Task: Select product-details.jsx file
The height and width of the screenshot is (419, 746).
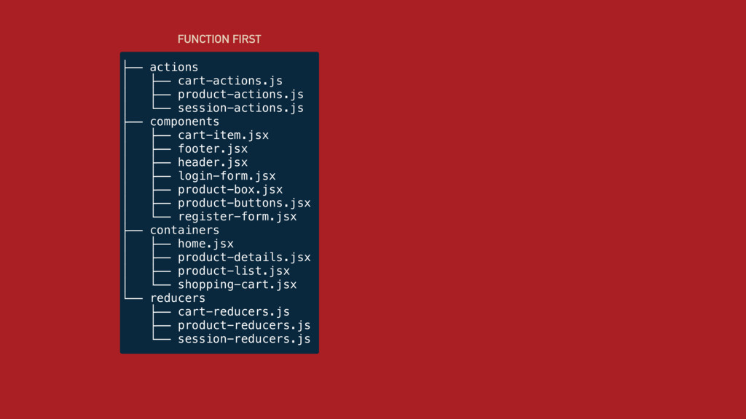Action: [244, 257]
